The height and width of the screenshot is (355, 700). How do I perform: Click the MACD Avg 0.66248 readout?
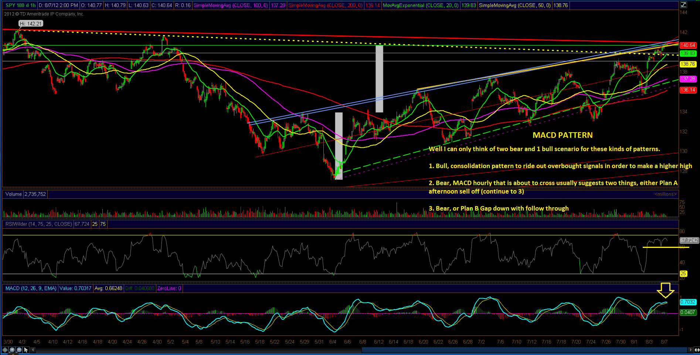(x=108, y=288)
